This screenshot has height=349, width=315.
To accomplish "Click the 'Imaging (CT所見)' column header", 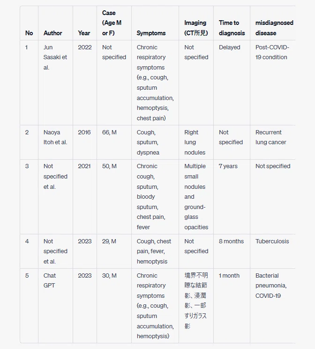I will tap(196, 28).
